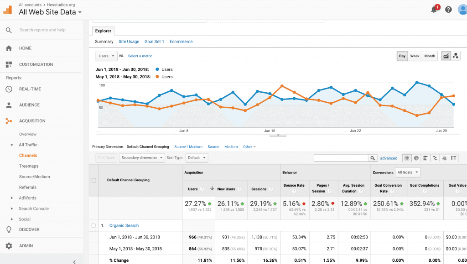Switch to line chart view icon

tap(446, 56)
